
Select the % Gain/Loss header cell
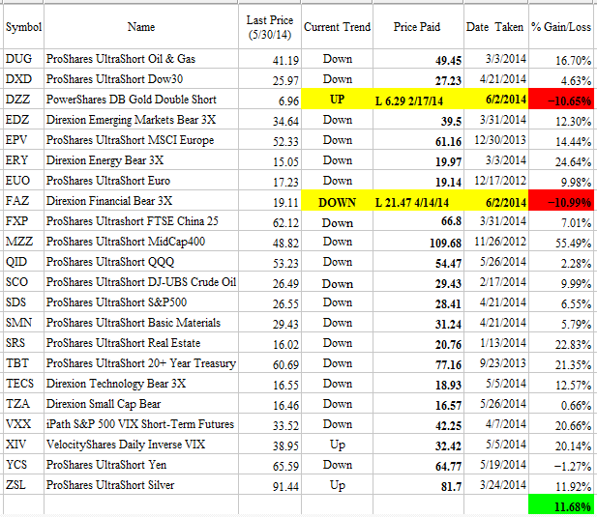(x=561, y=27)
